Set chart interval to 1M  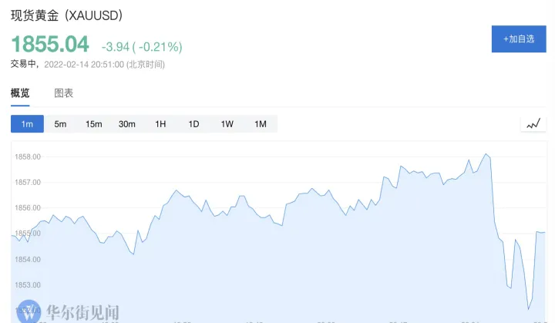[261, 124]
